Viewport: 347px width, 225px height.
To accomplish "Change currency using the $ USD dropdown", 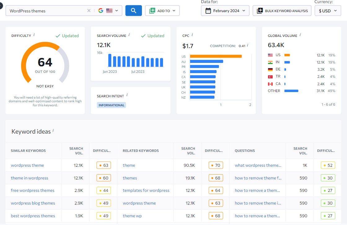I will (x=327, y=11).
